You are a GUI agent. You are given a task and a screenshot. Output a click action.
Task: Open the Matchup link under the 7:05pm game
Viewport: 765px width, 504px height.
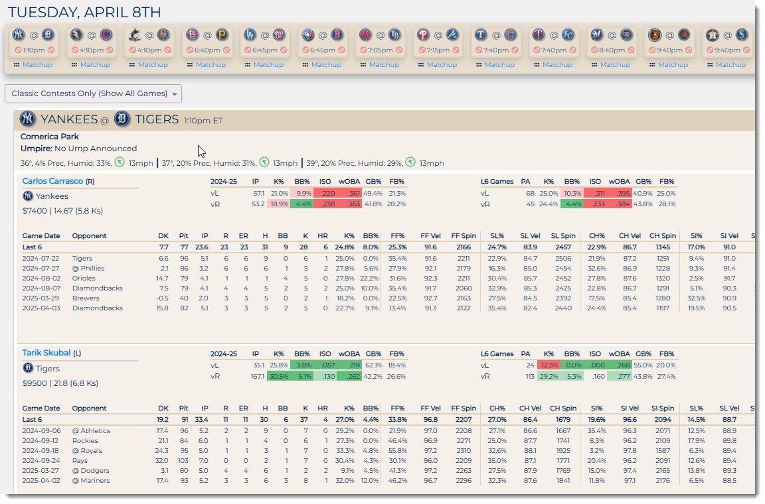[x=384, y=64]
